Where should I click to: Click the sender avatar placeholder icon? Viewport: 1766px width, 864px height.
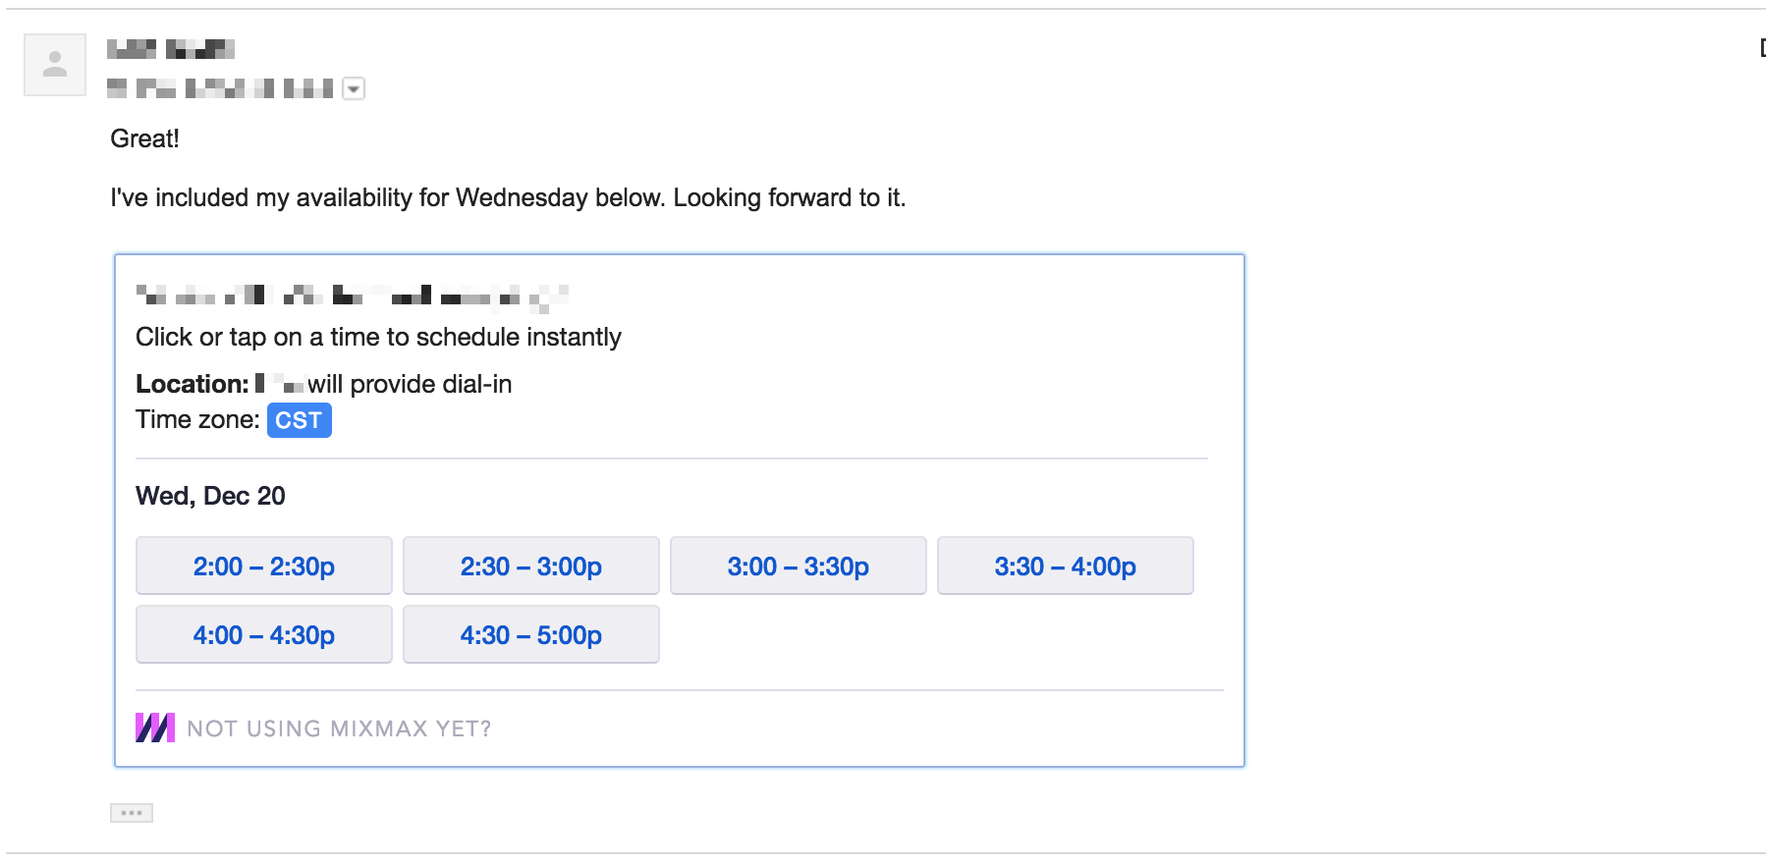click(x=55, y=65)
